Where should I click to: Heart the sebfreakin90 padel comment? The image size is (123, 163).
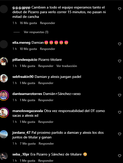pyautogui.click(x=120, y=78)
